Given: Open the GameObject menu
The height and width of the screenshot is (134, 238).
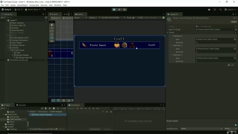Looking at the screenshot, I should 22,5.
